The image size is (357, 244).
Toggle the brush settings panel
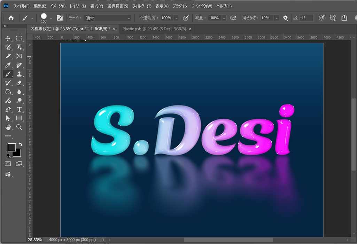[60, 18]
